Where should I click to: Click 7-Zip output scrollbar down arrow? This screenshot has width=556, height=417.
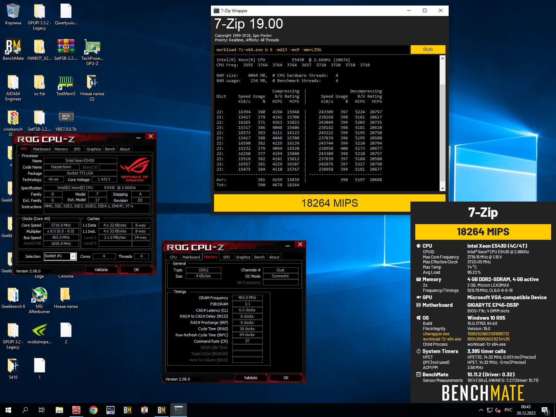[442, 188]
